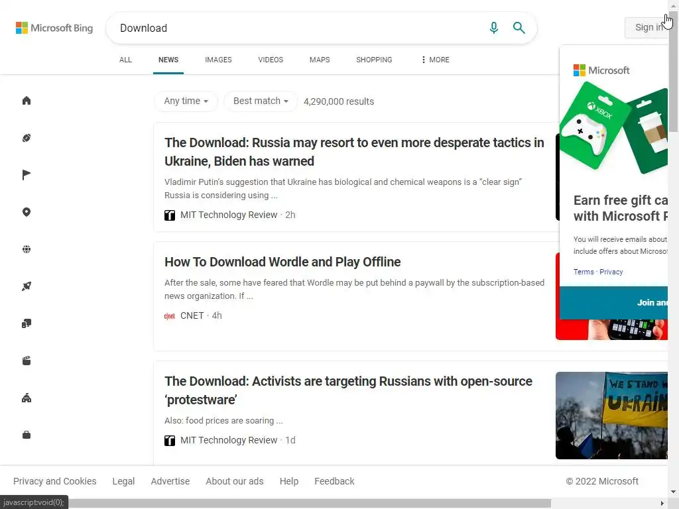This screenshot has height=509, width=679.
Task: Switch to the VIDEOS tab
Action: point(271,60)
